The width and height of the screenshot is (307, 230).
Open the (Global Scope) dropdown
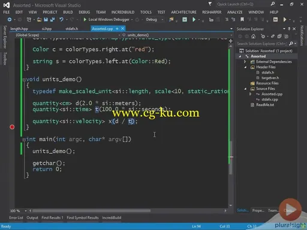(119, 35)
